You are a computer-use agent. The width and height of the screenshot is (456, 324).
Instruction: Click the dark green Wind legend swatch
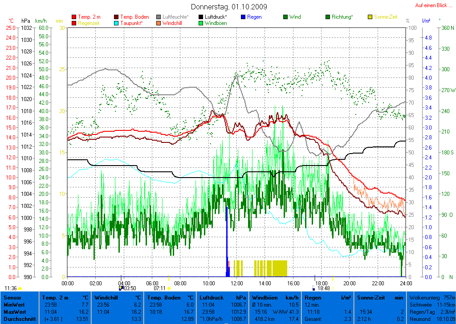(285, 17)
